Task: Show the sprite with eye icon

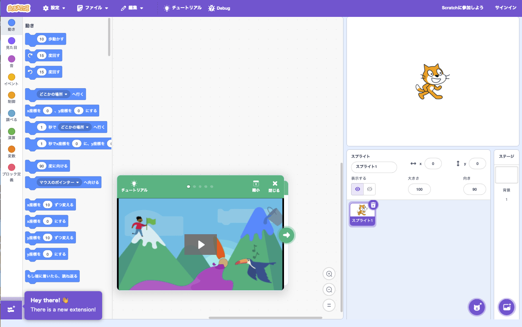Action: pos(357,189)
